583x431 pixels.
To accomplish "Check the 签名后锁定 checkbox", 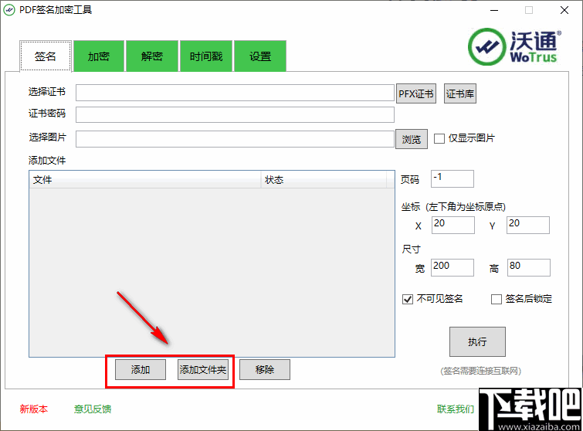I will point(497,299).
